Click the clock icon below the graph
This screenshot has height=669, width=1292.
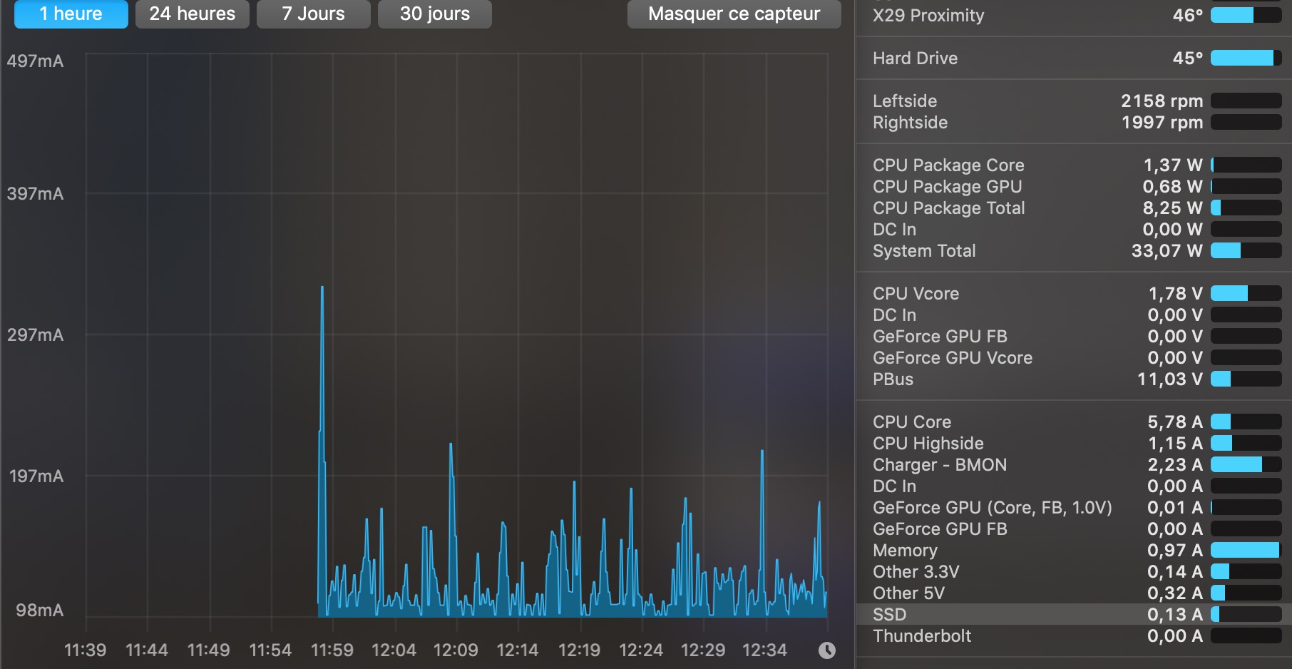pyautogui.click(x=827, y=650)
